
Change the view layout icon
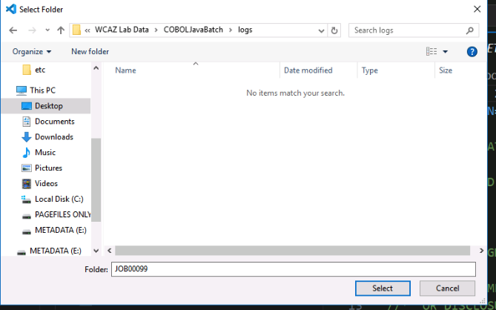[x=431, y=52]
